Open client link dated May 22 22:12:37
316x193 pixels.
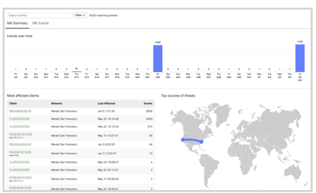(x=19, y=170)
